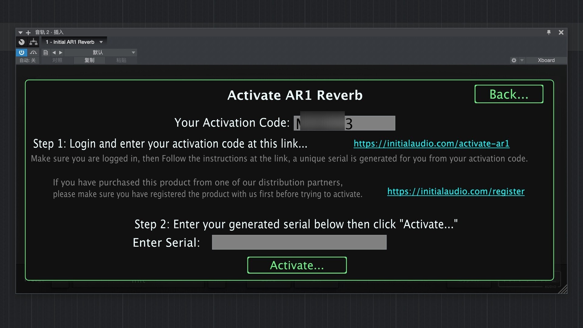Add insert with the plus icon
The image size is (583, 328).
coord(28,32)
